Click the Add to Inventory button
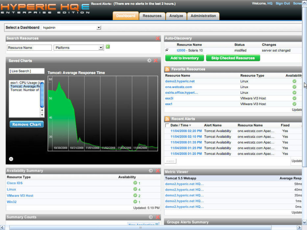The image size is (307, 230). pos(184,58)
